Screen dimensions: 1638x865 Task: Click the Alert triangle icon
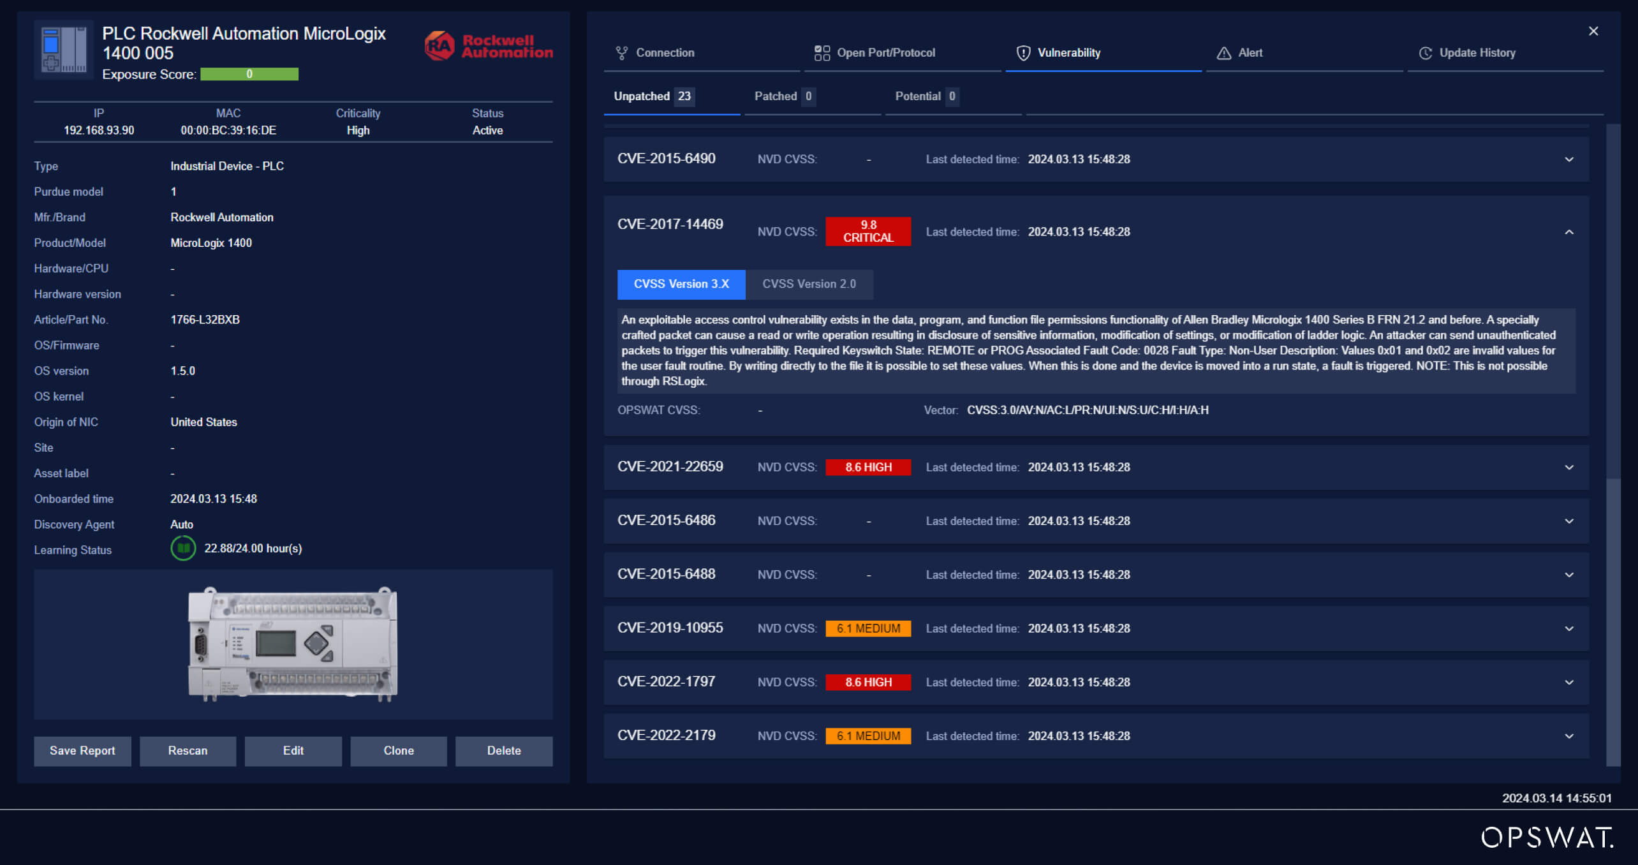(1223, 52)
